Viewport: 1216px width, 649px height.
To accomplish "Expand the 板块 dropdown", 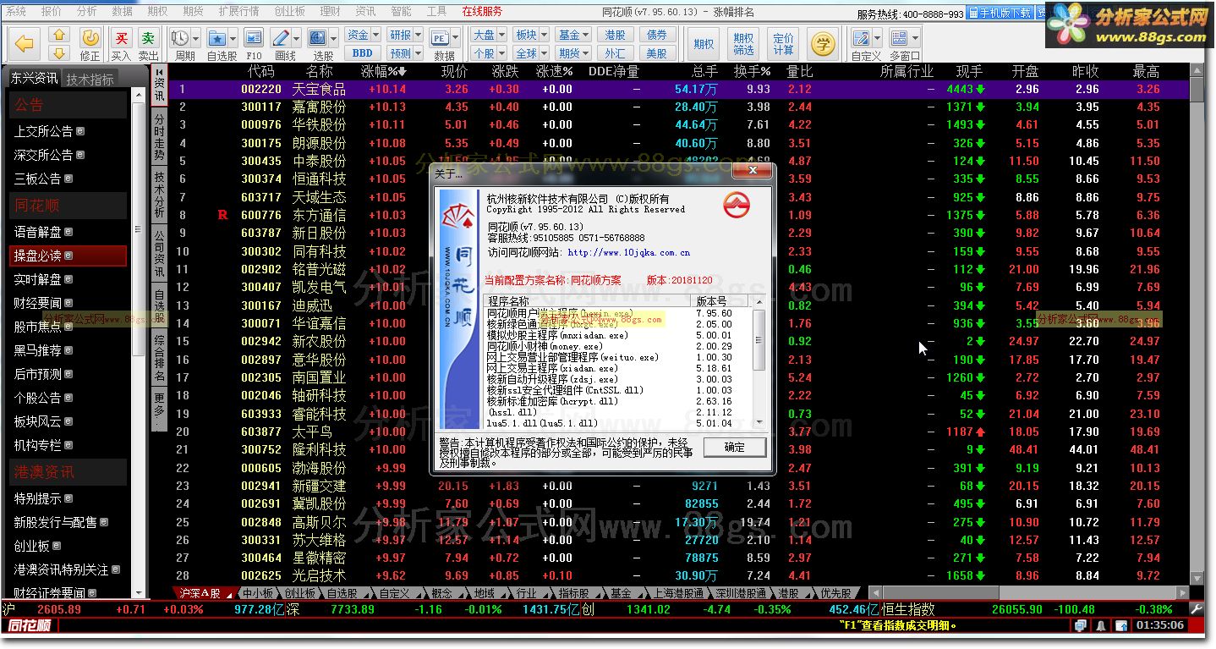I will click(544, 35).
